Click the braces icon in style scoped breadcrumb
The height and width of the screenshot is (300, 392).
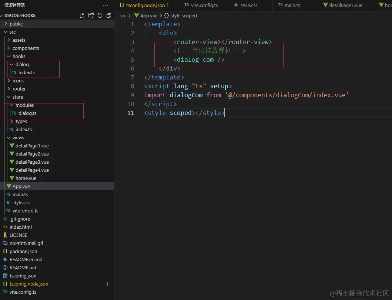point(167,16)
